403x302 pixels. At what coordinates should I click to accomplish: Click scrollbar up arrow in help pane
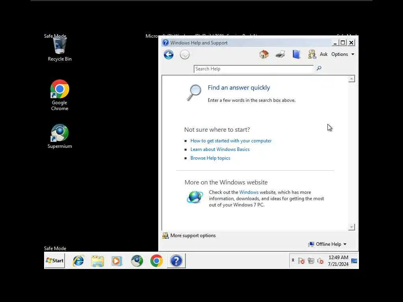pos(351,79)
